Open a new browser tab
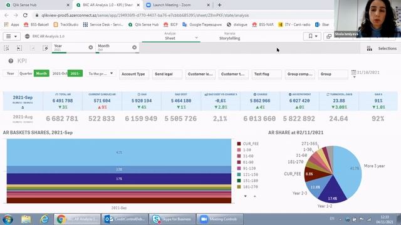 (219, 5)
